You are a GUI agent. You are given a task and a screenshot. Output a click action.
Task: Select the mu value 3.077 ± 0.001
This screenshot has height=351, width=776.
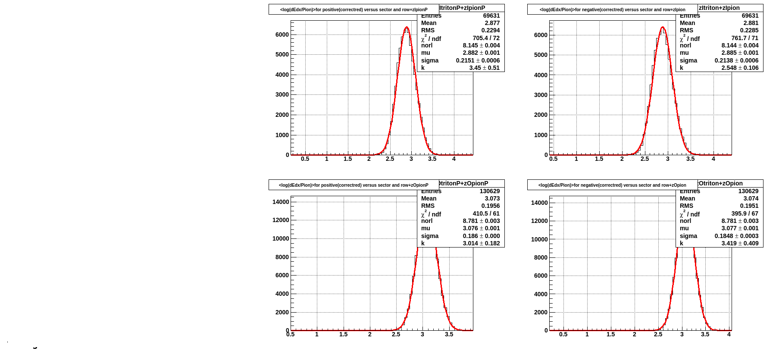point(740,228)
